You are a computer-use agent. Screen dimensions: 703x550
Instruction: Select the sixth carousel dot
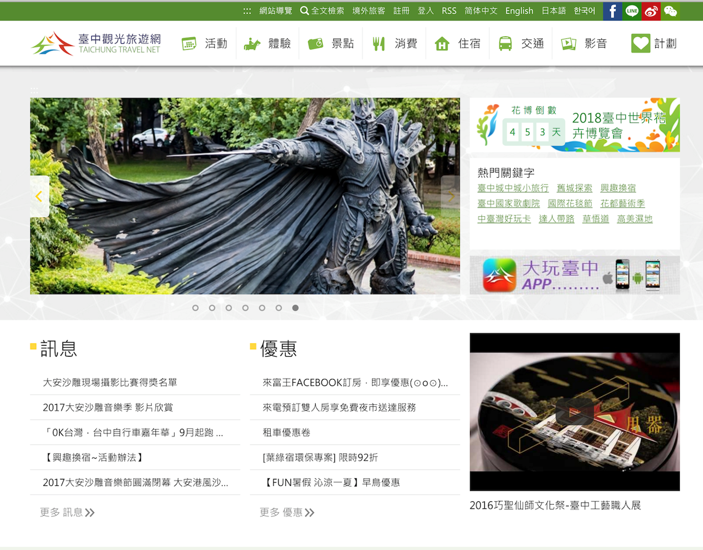click(279, 308)
